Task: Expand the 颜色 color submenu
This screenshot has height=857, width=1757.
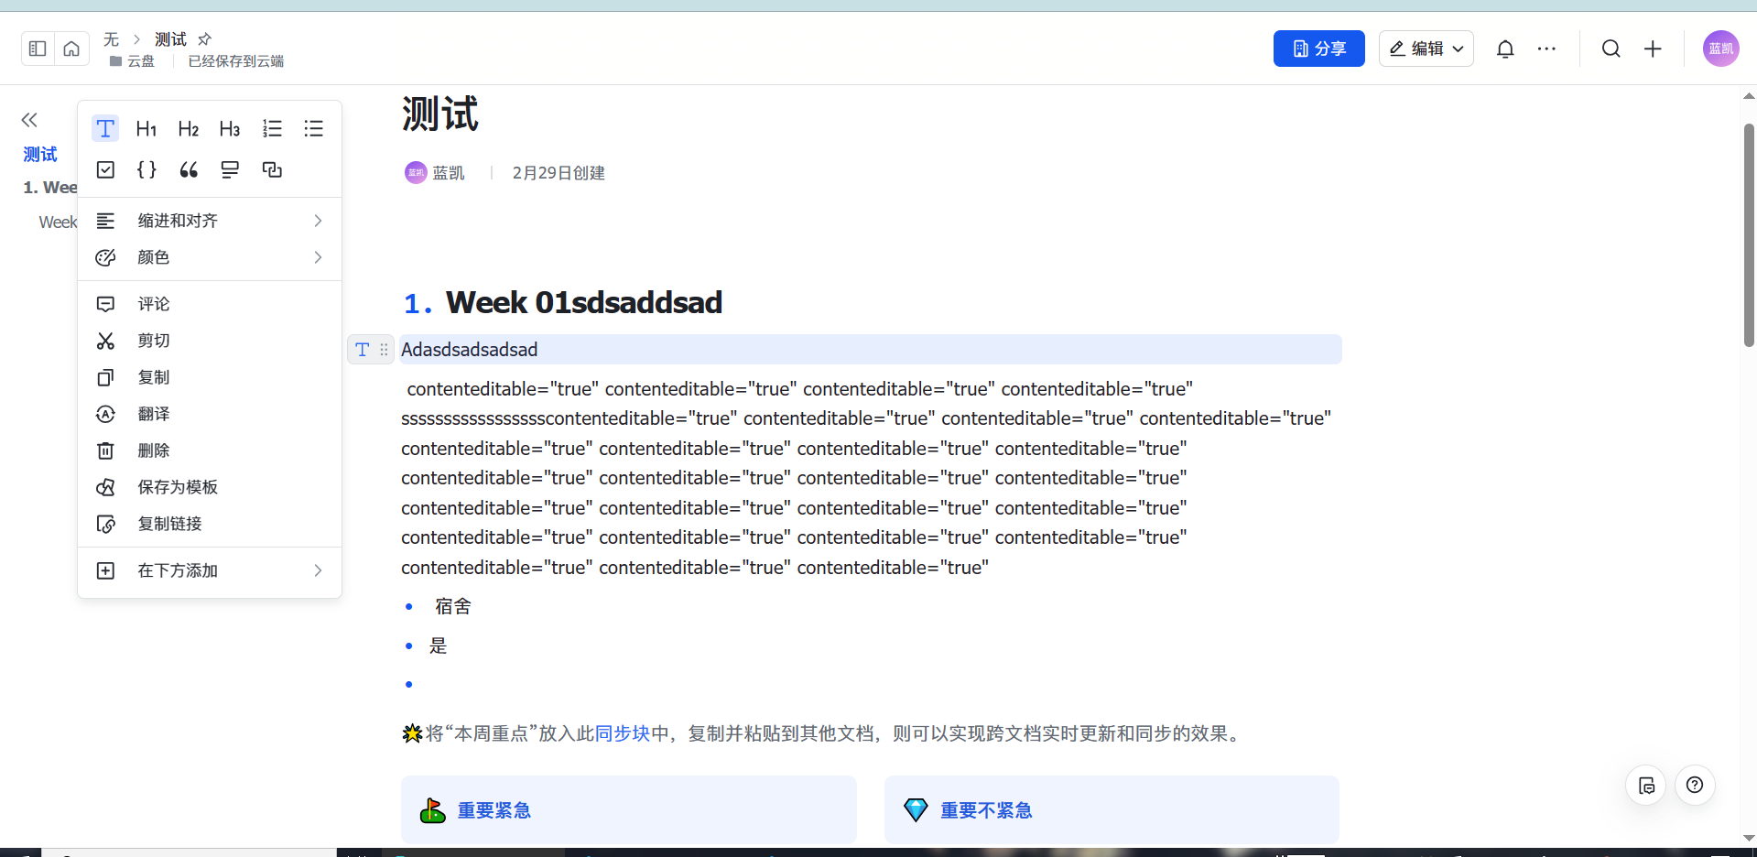Action: [x=210, y=257]
